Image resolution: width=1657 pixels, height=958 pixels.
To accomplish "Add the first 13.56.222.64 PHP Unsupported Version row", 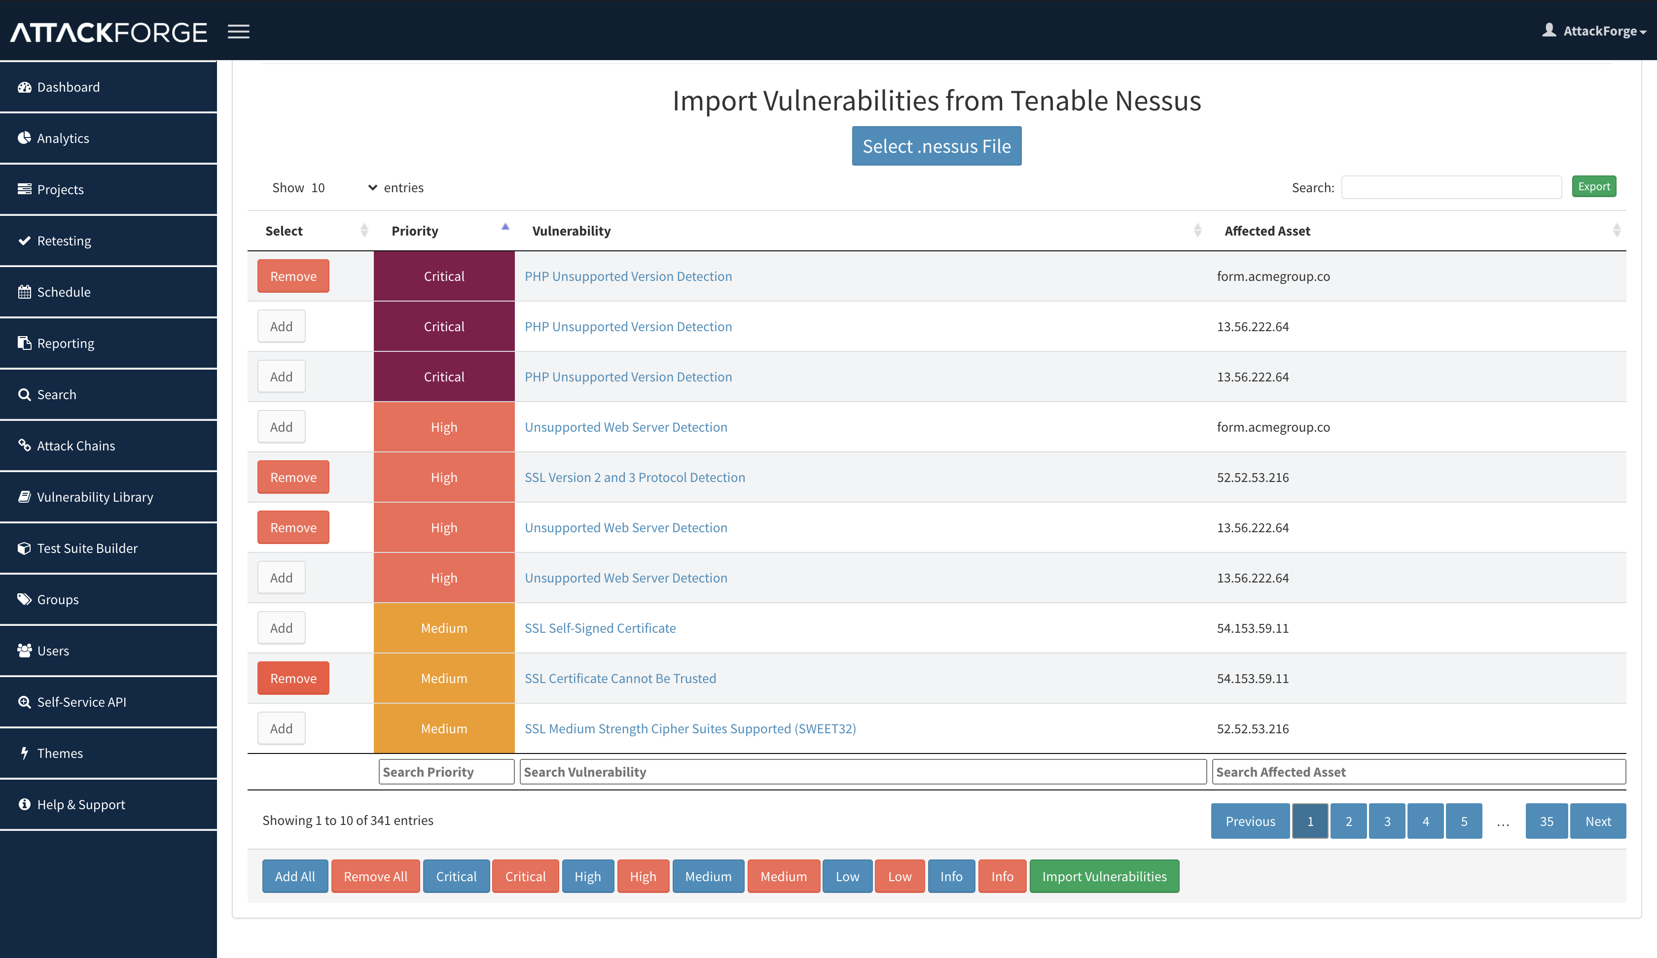I will point(282,327).
